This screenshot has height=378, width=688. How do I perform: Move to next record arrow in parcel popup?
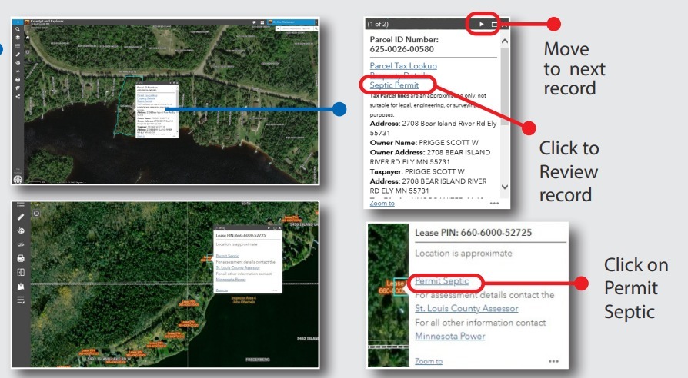click(482, 25)
